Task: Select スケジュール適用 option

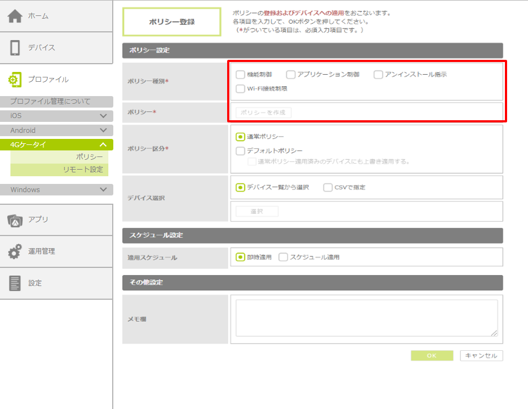Action: 284,257
